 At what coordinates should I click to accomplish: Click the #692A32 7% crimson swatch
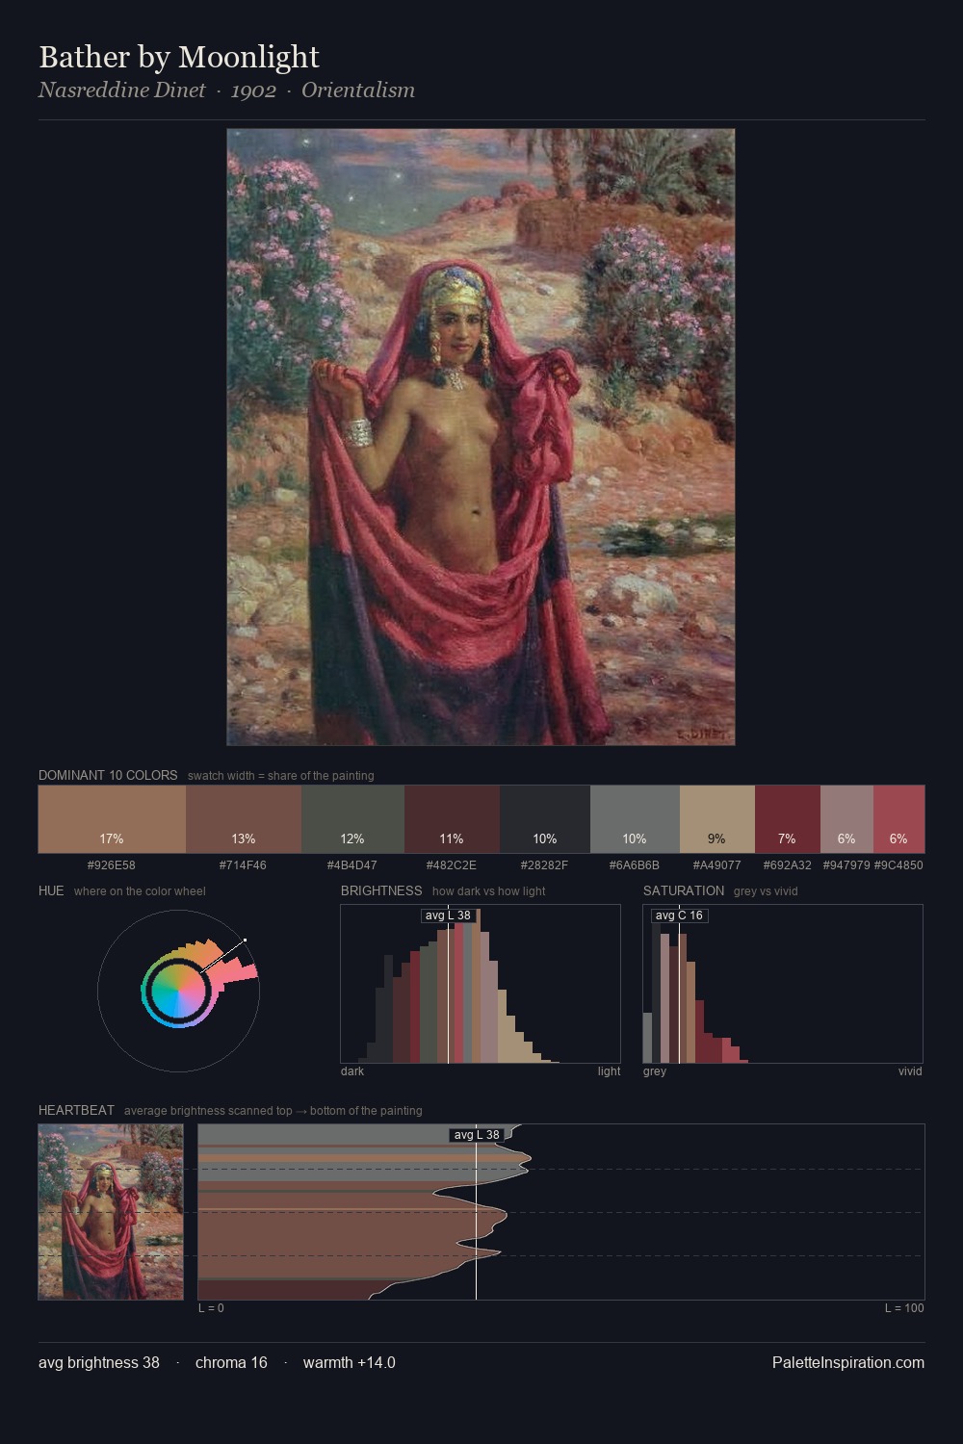pos(788,819)
